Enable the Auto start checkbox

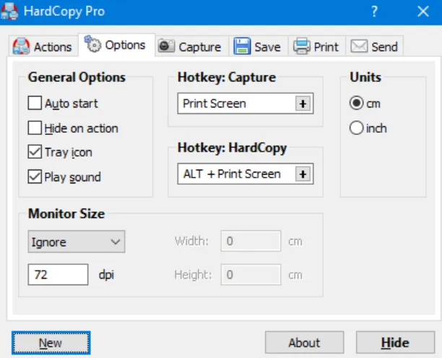tap(35, 102)
